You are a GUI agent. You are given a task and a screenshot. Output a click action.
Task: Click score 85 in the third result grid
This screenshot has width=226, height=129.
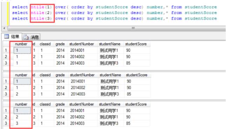[x=128, y=123]
